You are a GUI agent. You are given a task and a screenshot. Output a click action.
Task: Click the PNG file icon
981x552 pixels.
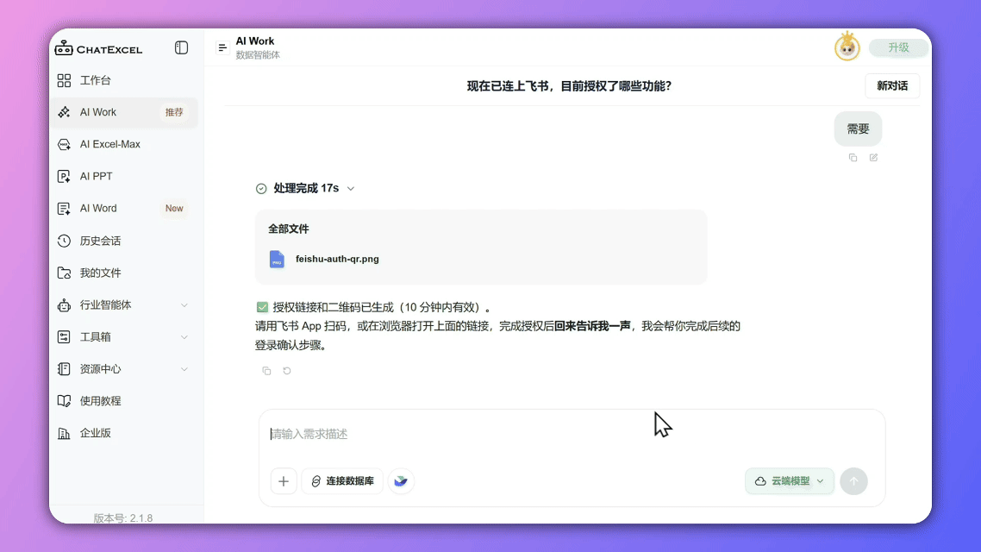[277, 259]
